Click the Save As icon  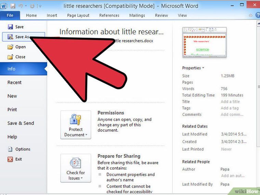click(10, 37)
